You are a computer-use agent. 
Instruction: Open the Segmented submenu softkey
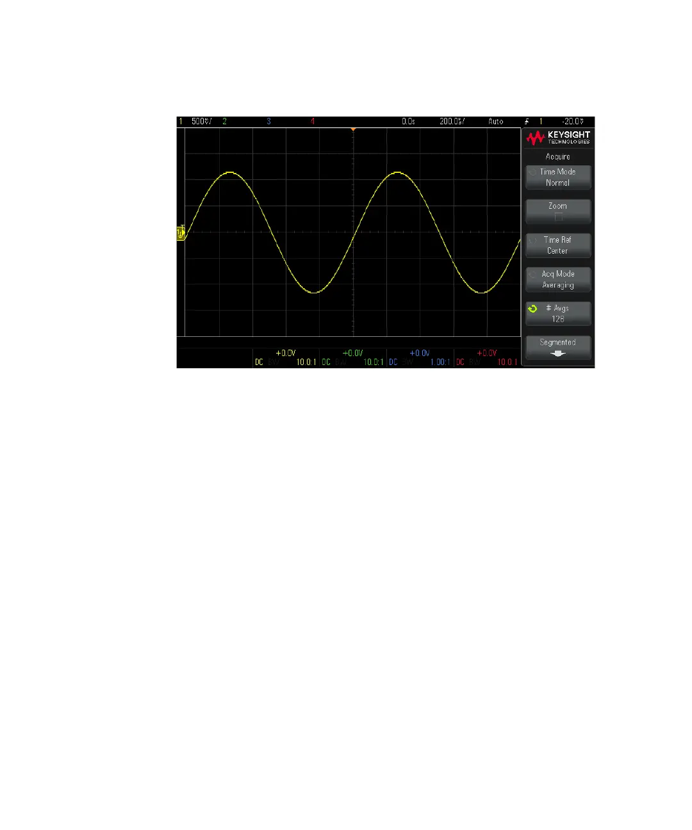click(x=558, y=348)
